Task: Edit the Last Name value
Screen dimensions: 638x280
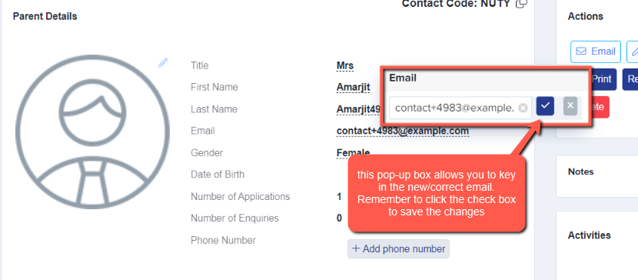Action: [358, 109]
